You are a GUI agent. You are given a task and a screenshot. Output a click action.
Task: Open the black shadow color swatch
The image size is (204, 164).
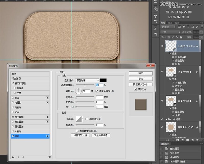click(x=103, y=80)
